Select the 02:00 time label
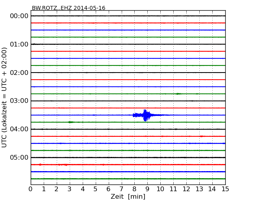Screen dimensions: 256x205 19,73
